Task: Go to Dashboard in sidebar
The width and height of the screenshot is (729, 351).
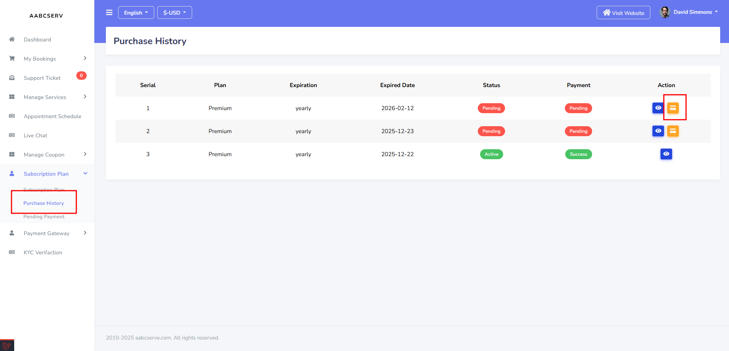Action: coord(37,40)
